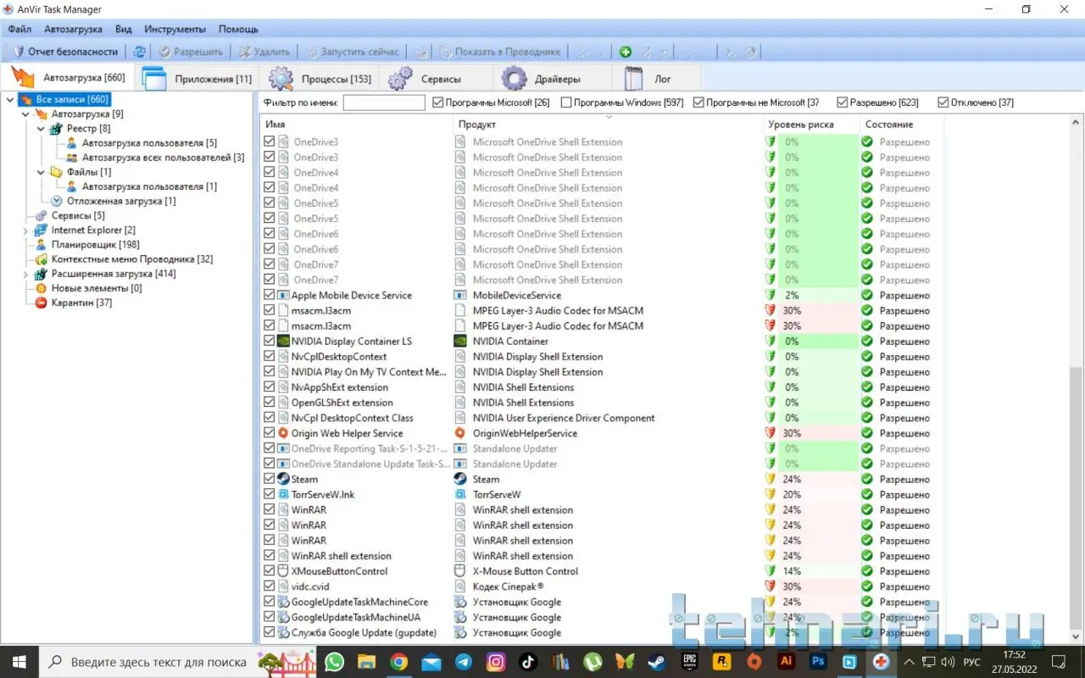Expand the Internet Explorer tree node
The width and height of the screenshot is (1085, 678).
pos(25,231)
